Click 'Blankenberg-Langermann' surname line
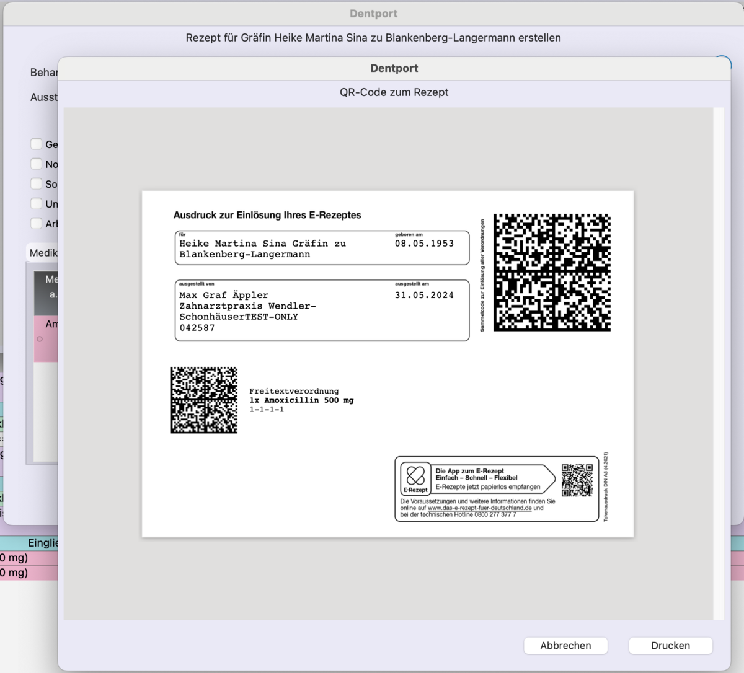Viewport: 744px width, 673px height. click(x=245, y=255)
